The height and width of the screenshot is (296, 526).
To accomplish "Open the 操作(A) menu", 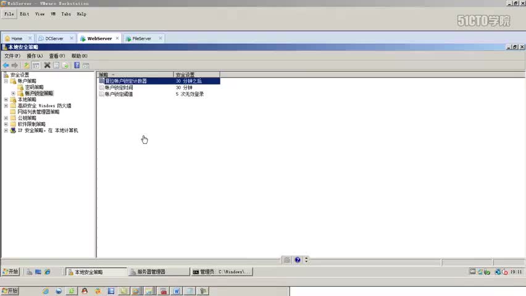I will click(35, 56).
